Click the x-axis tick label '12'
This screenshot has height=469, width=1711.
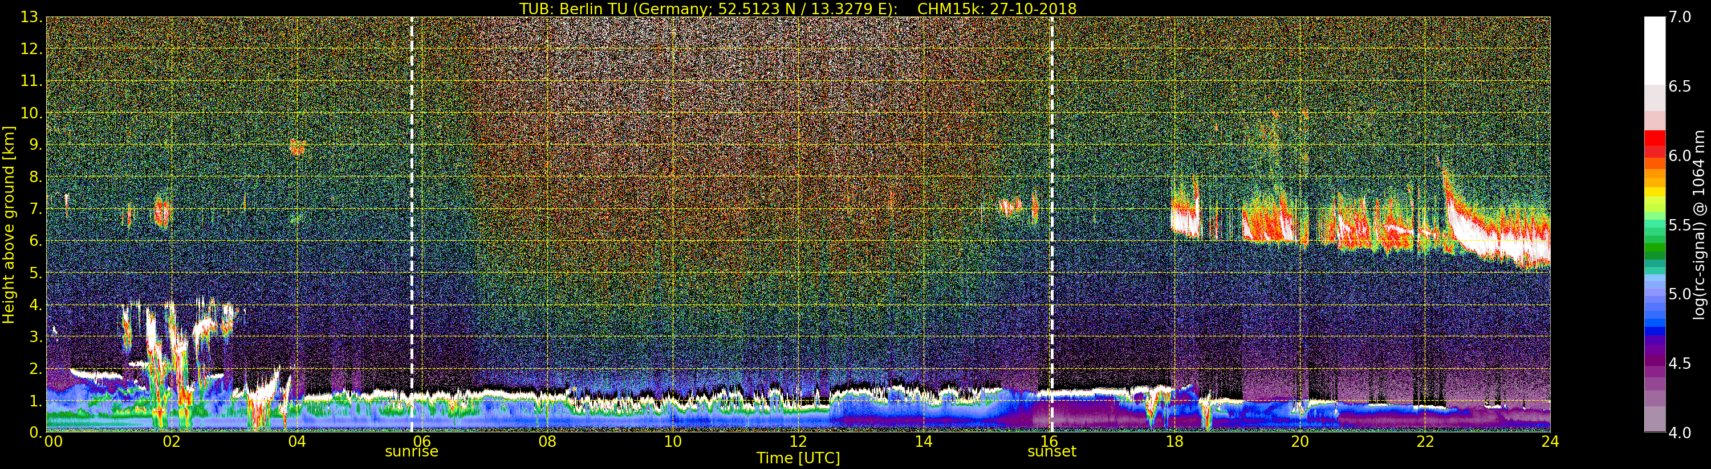[x=798, y=442]
